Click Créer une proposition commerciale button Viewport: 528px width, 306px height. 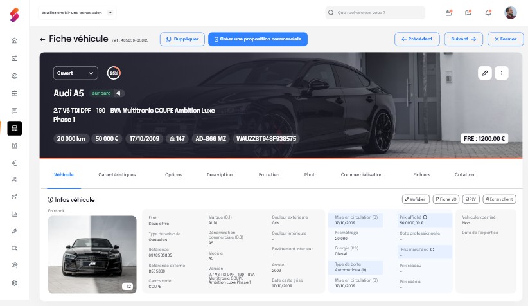(258, 39)
